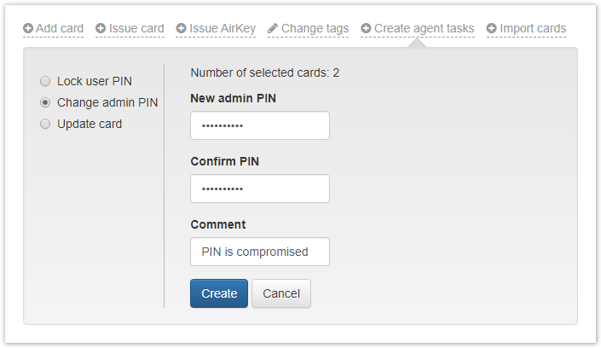
Task: Select the Lock user PIN radio button
Action: pyautogui.click(x=45, y=81)
